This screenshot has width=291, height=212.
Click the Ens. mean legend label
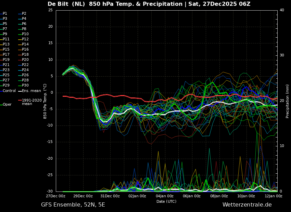click(x=31, y=91)
